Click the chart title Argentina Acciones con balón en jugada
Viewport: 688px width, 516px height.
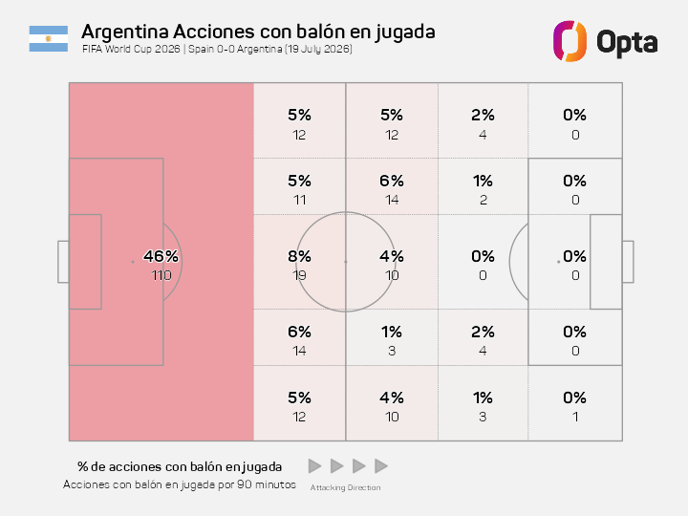pos(258,32)
